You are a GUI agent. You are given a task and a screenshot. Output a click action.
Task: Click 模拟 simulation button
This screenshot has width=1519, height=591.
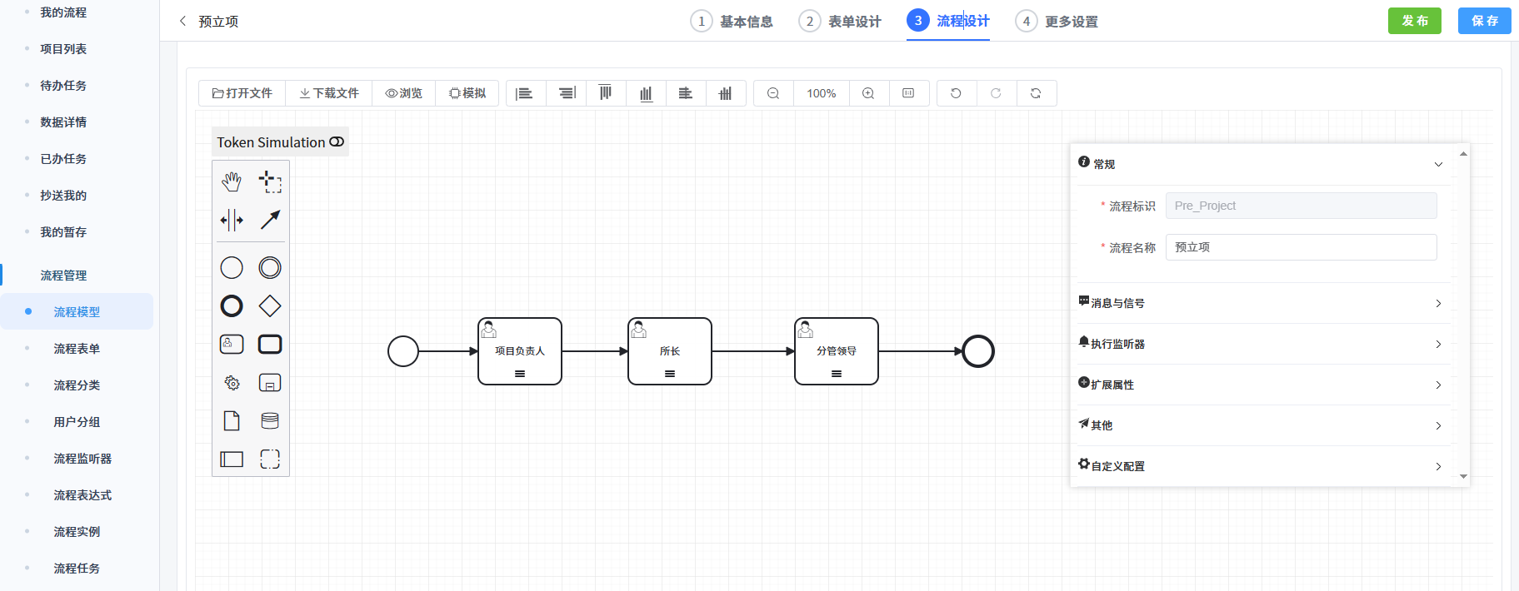pos(467,93)
